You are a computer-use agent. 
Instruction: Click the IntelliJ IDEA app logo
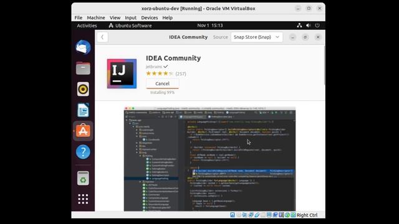click(x=122, y=73)
